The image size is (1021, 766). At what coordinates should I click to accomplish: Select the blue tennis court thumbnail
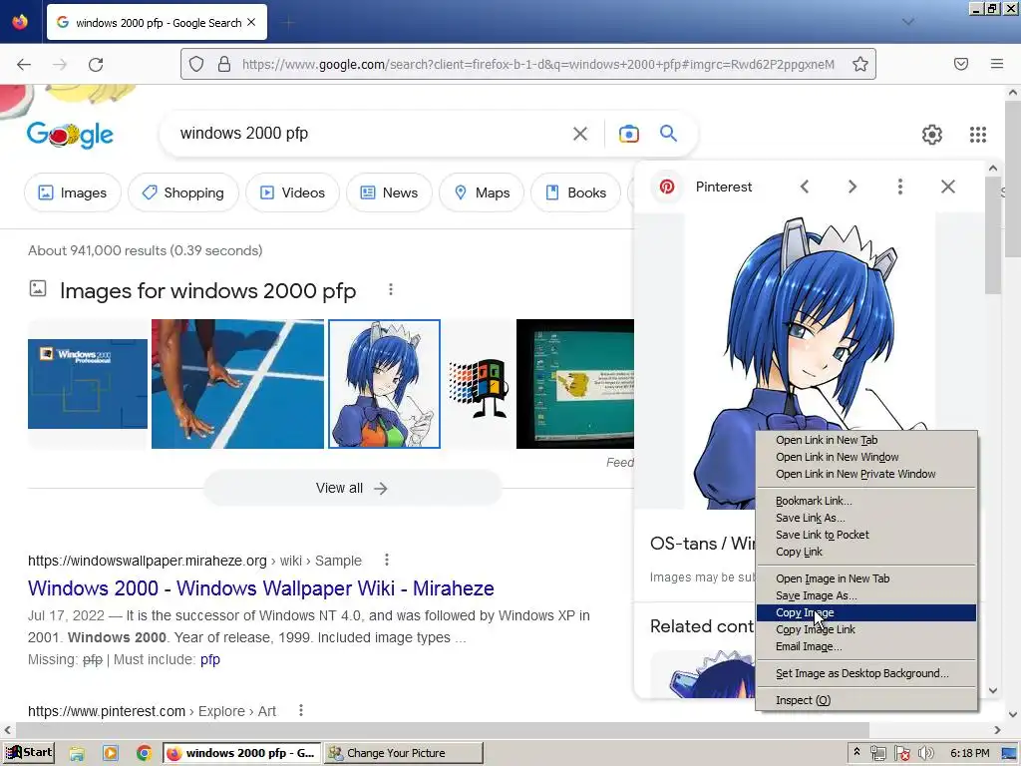pos(237,384)
